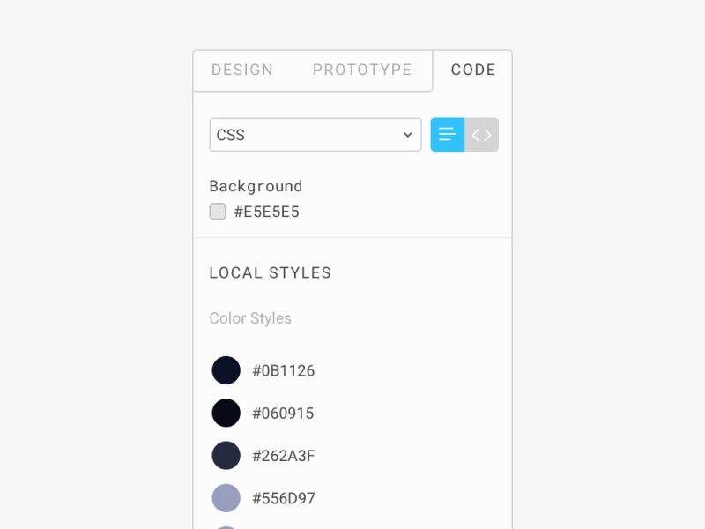Click the #0B1126 color style circle

(x=226, y=370)
